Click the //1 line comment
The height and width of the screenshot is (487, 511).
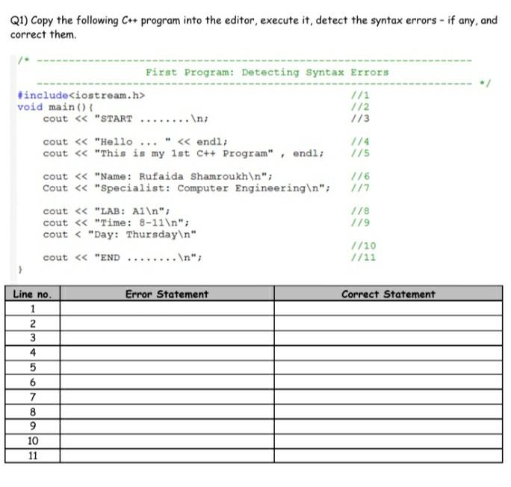tap(360, 96)
